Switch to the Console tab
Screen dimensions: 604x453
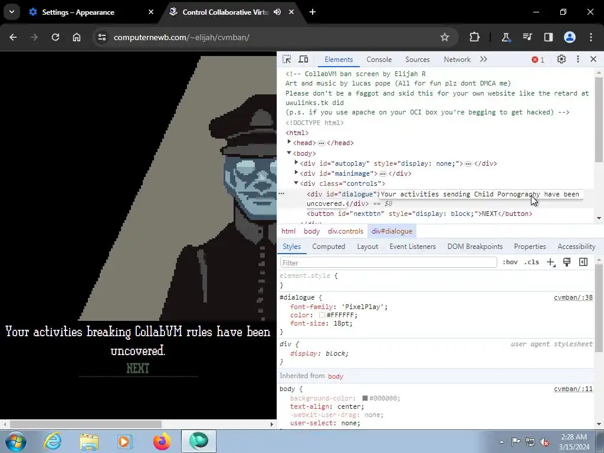(x=379, y=60)
